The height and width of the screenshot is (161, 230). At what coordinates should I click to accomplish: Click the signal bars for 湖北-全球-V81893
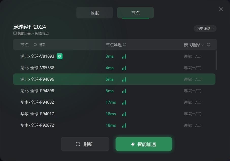click(x=124, y=57)
